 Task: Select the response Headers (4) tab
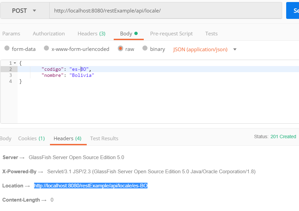point(67,139)
